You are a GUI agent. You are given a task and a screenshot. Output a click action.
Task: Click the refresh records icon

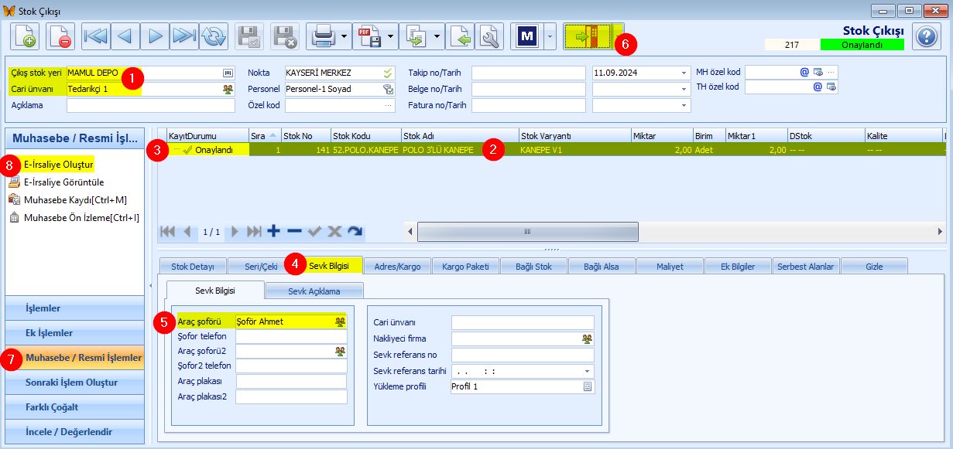click(214, 36)
